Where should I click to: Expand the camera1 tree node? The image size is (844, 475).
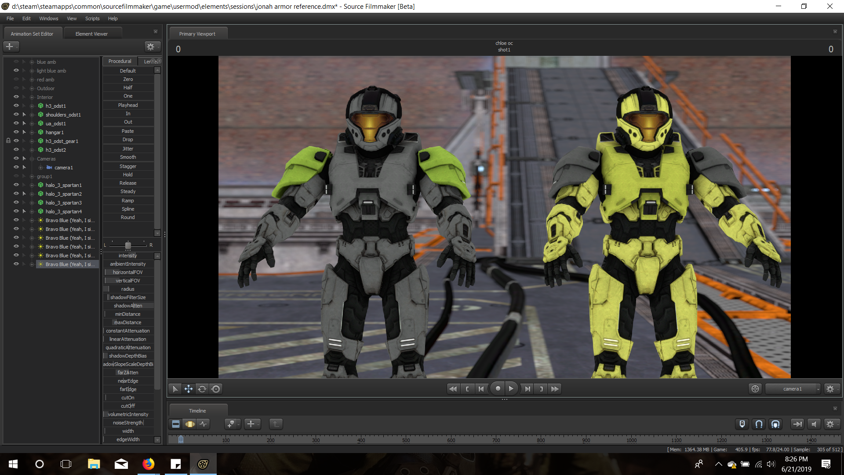[x=40, y=168]
